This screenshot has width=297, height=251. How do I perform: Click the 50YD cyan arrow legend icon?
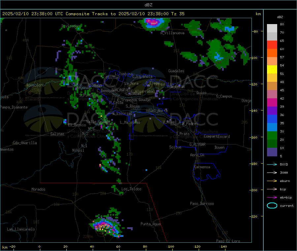click(272, 164)
